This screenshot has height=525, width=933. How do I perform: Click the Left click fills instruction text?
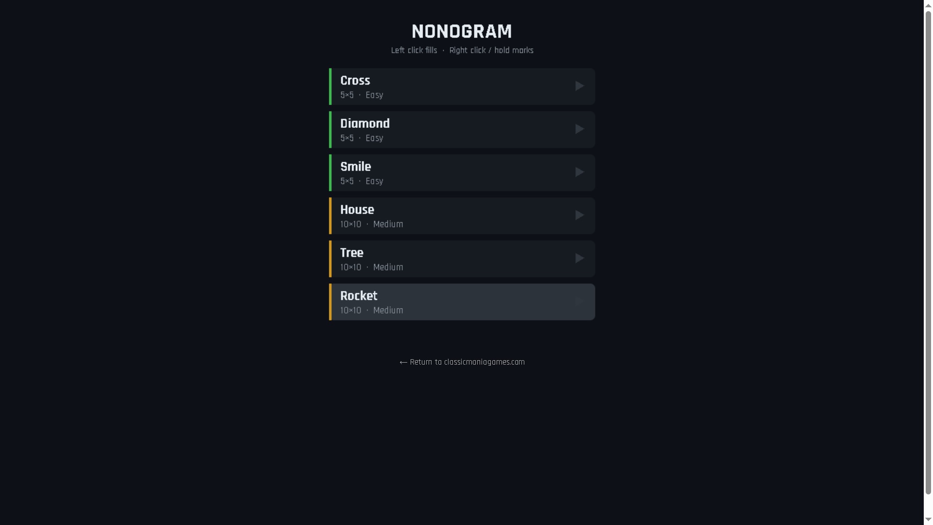pyautogui.click(x=414, y=50)
